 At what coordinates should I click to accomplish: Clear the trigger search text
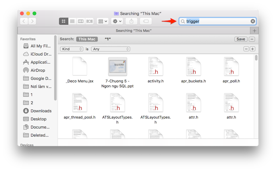pyautogui.click(x=252, y=21)
